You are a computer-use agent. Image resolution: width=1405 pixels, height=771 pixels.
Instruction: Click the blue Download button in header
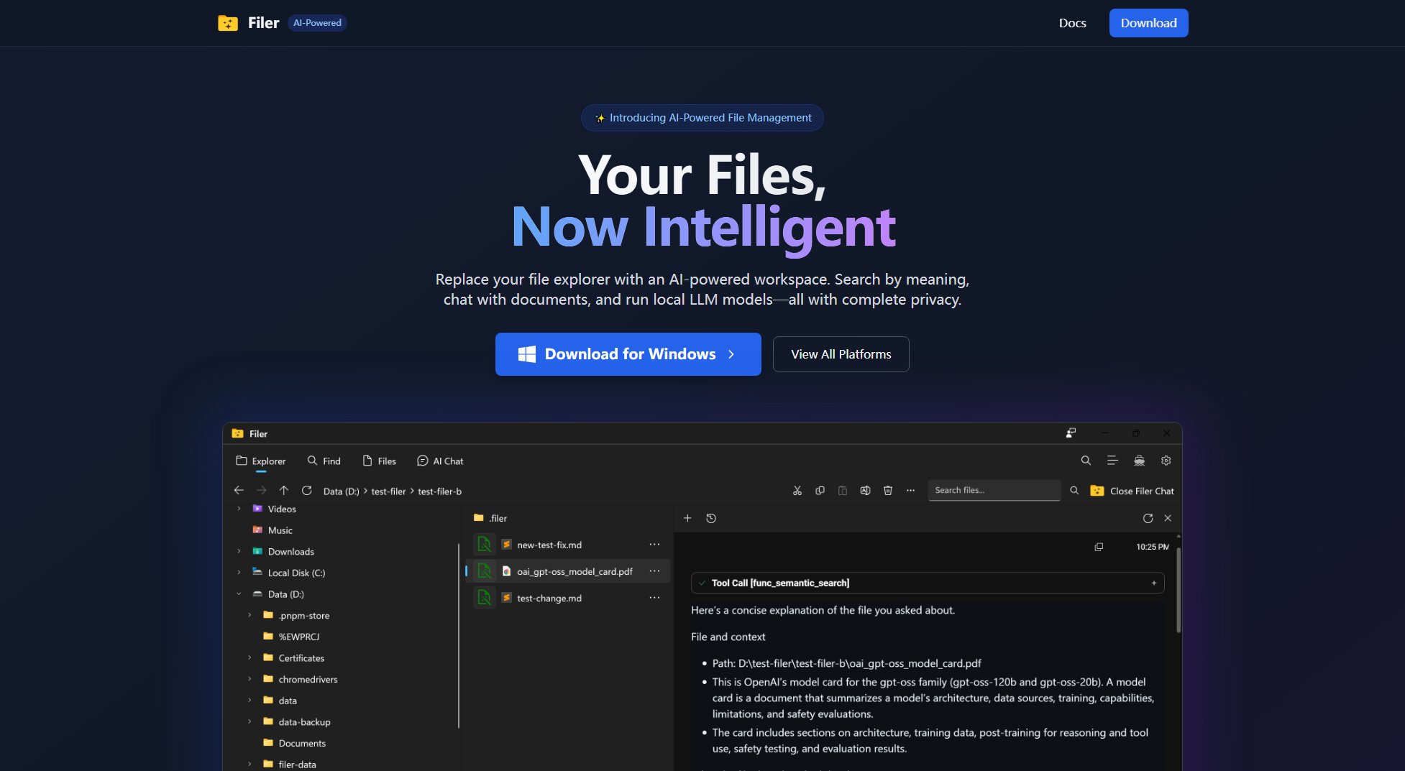1148,23
